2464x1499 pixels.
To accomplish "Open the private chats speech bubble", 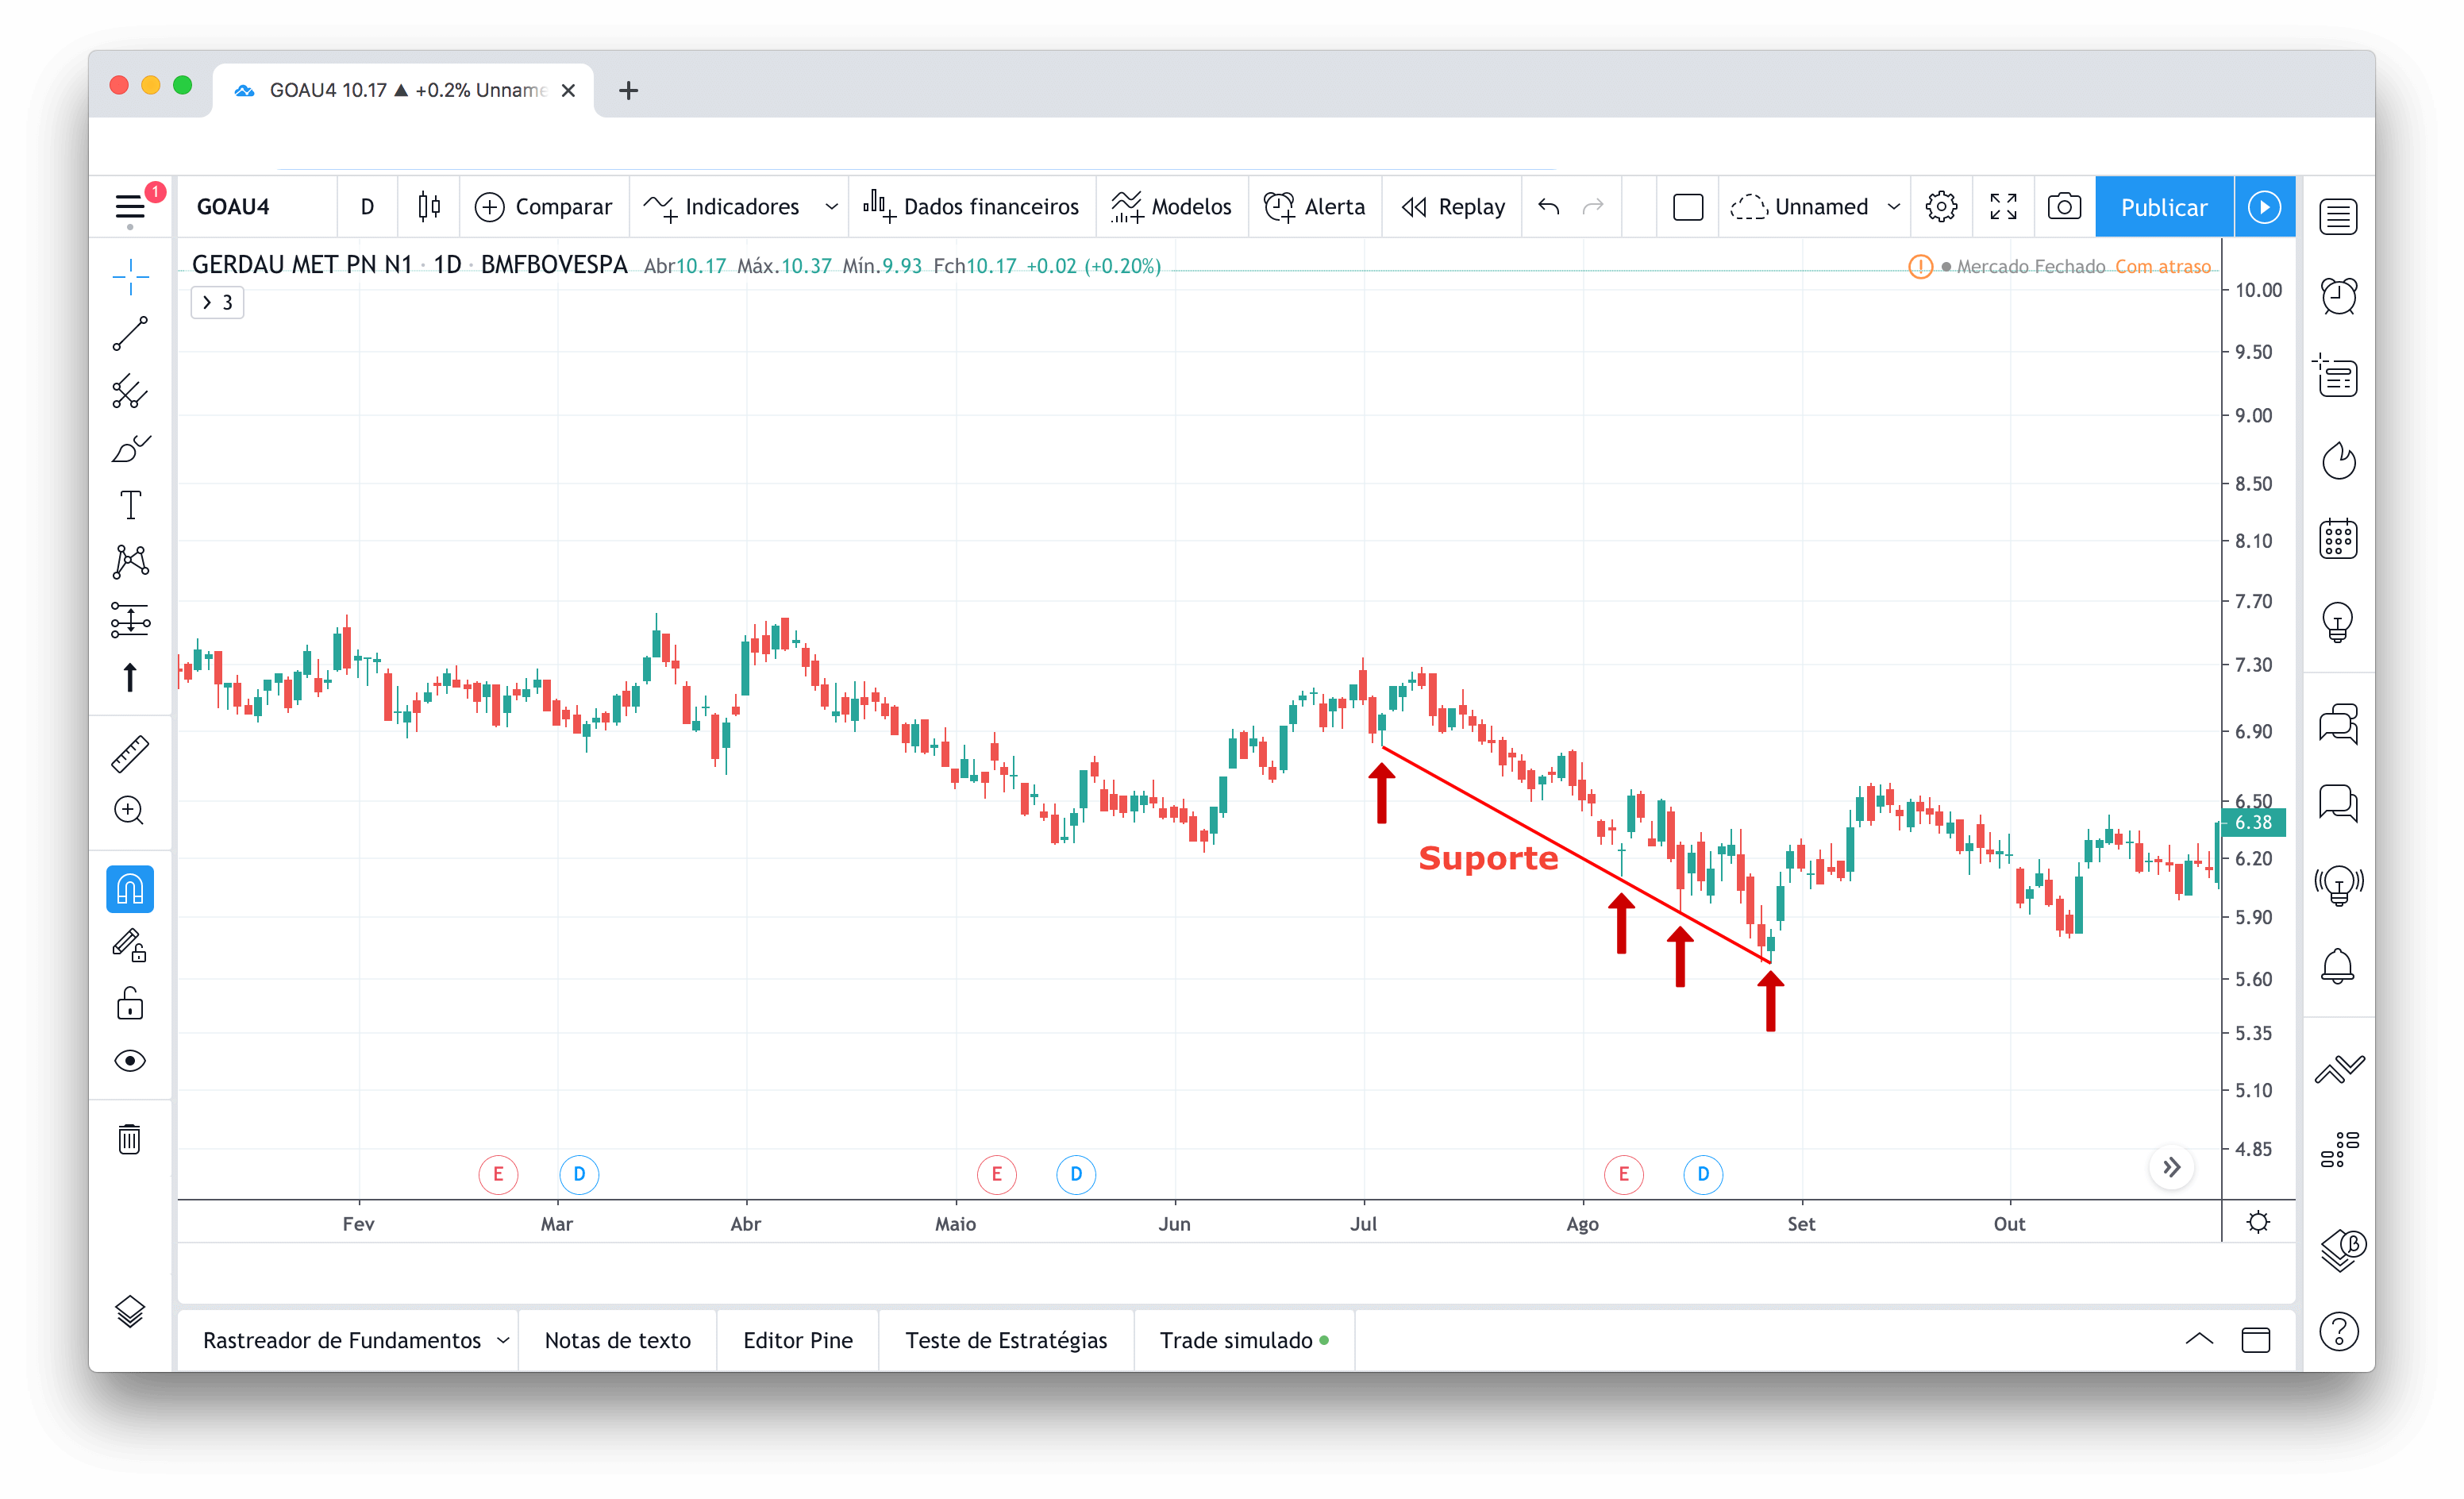I will [x=2339, y=803].
